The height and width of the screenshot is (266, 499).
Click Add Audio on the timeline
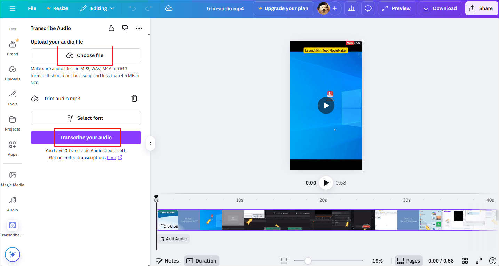point(173,239)
